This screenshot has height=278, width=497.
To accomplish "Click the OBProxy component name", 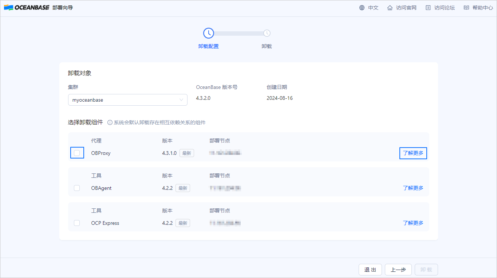I will 101,153.
